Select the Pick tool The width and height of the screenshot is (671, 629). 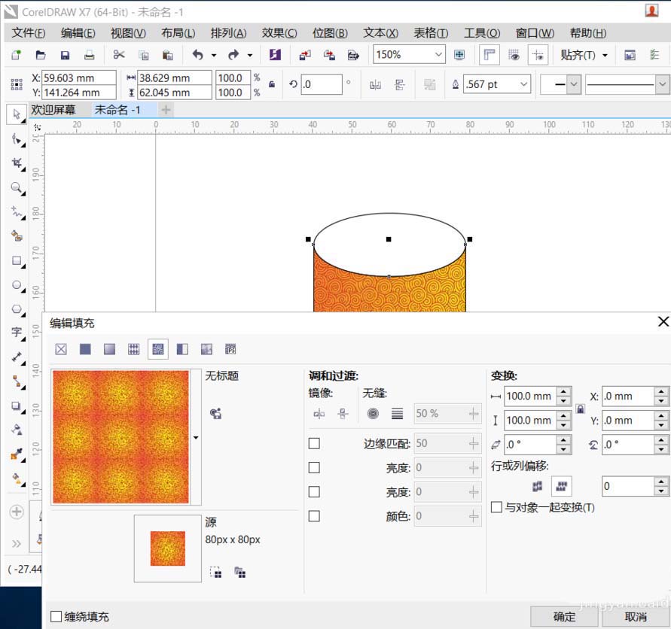15,115
